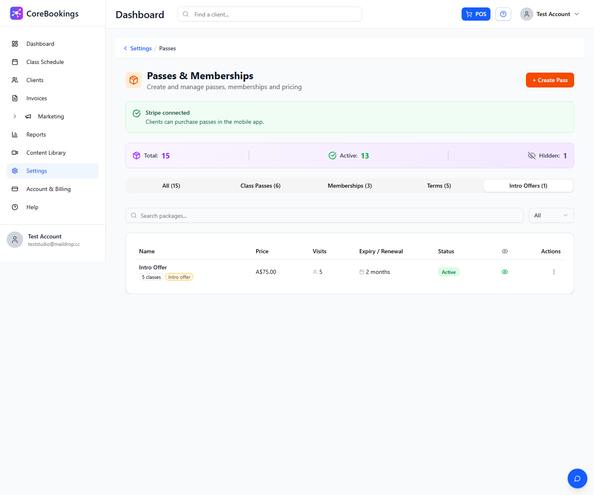Click the Active 13 checkmark icon
594x495 pixels.
(x=332, y=156)
